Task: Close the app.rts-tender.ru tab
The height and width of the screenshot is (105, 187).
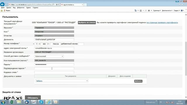Action: 82,5
